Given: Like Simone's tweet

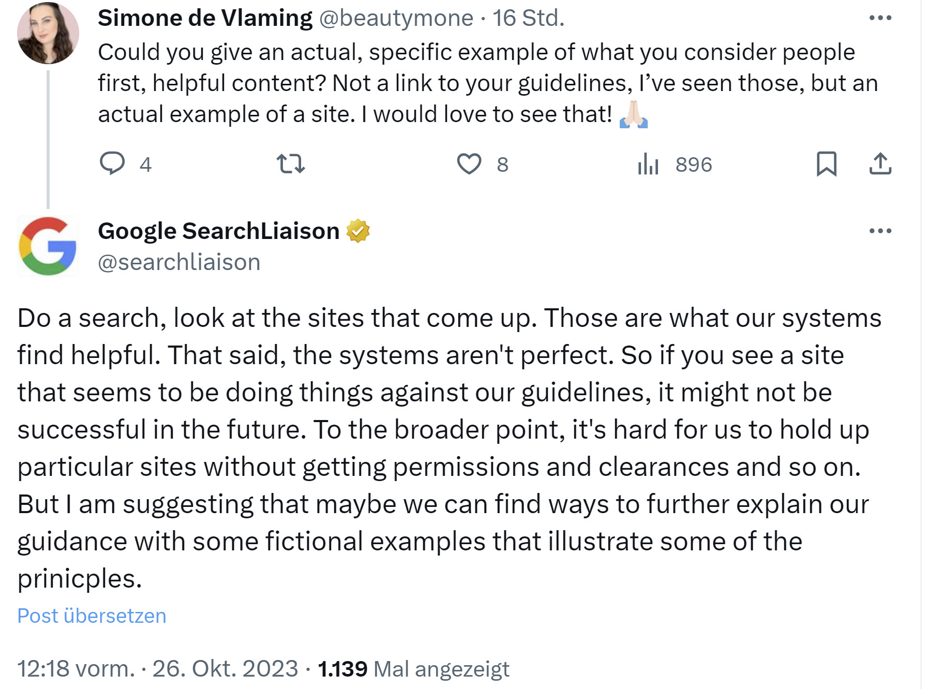Looking at the screenshot, I should 470,165.
